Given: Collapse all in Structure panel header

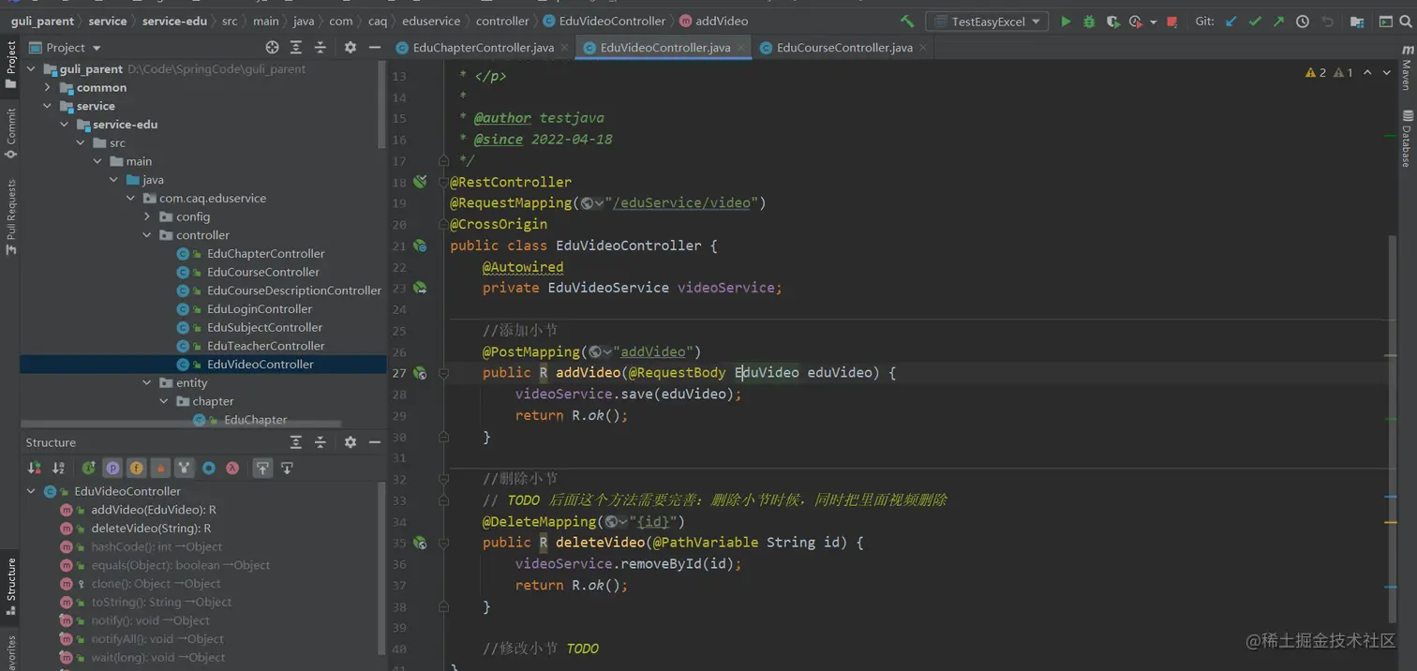Looking at the screenshot, I should click(x=321, y=442).
